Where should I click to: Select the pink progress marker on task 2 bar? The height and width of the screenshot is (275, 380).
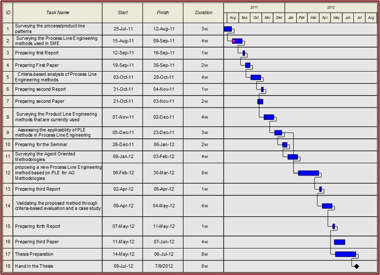(234, 41)
